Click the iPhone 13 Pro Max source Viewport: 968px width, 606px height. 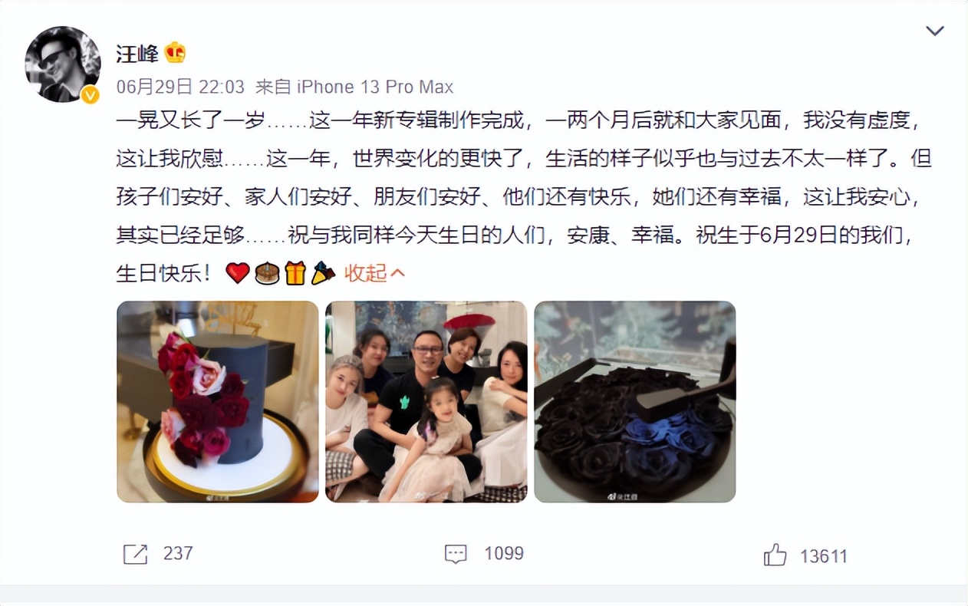375,87
